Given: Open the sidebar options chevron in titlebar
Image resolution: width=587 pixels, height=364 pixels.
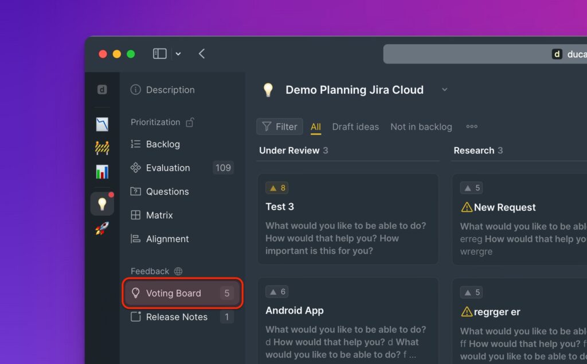Looking at the screenshot, I should pyautogui.click(x=178, y=54).
